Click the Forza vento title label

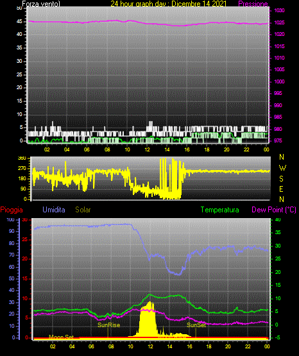click(41, 4)
